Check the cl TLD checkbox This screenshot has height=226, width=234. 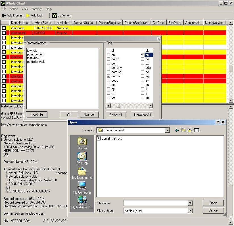pos(108,51)
